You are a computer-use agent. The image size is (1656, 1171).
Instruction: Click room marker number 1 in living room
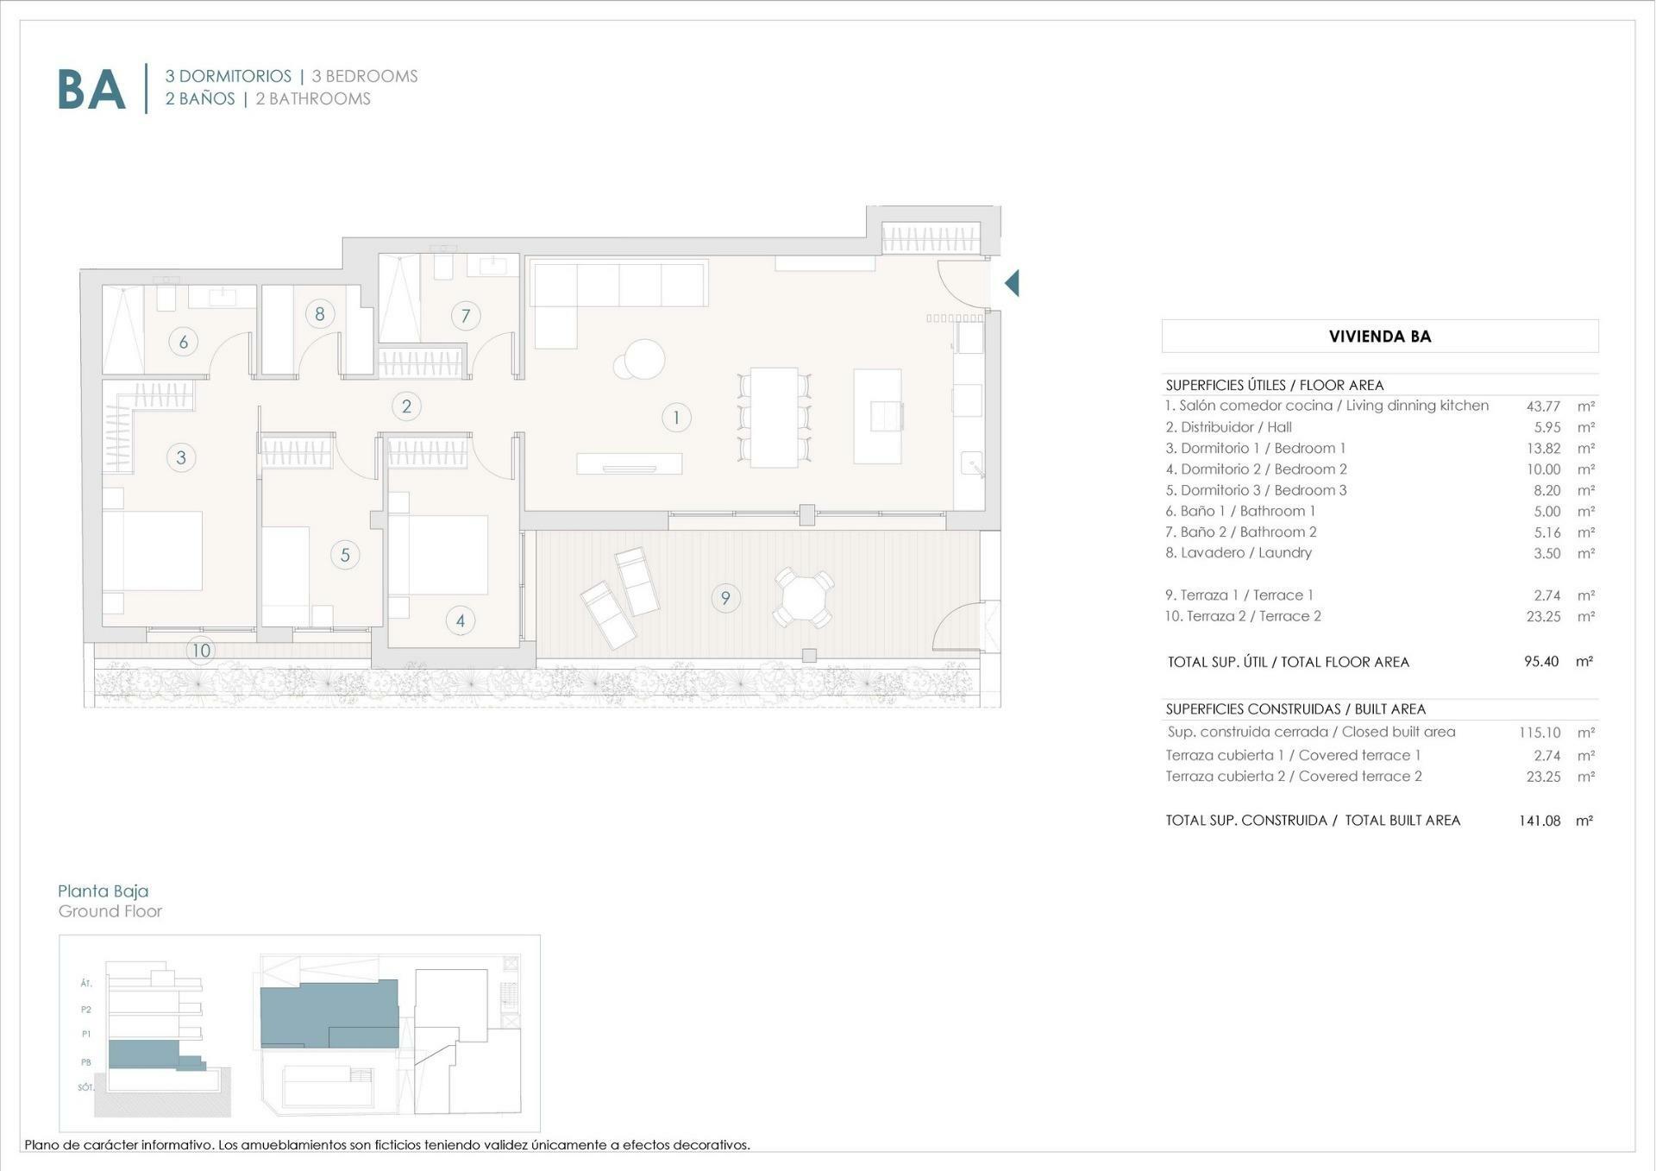point(676,418)
